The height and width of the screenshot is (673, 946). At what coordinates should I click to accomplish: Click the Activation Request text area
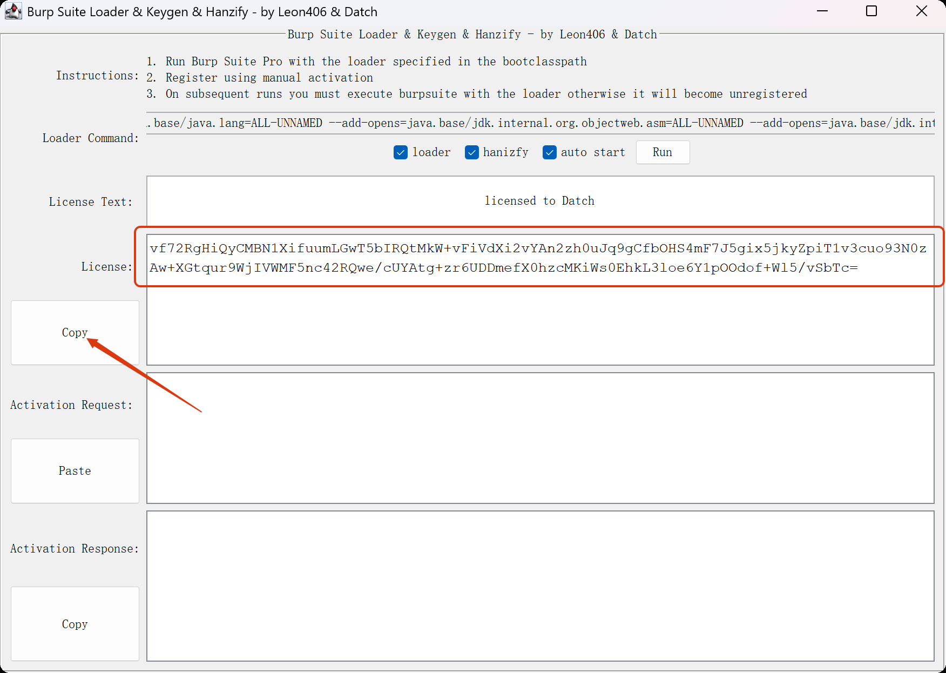coord(540,438)
